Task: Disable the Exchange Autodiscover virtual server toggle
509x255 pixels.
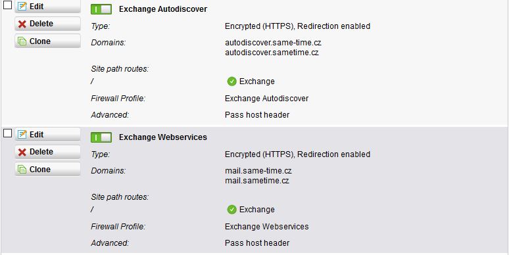Action: 101,9
